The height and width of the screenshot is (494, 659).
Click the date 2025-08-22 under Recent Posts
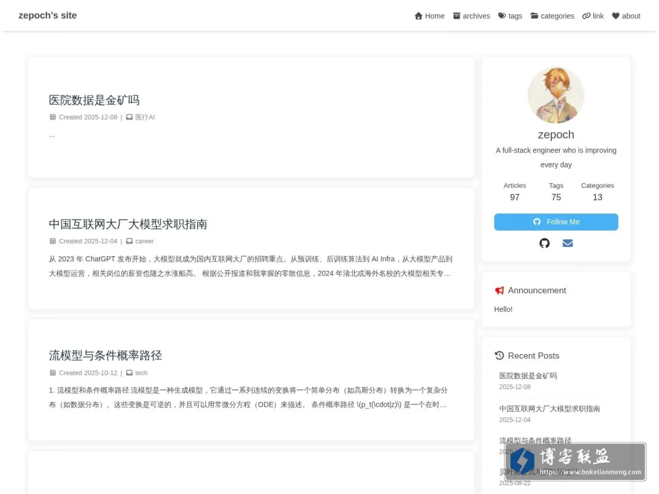[515, 483]
